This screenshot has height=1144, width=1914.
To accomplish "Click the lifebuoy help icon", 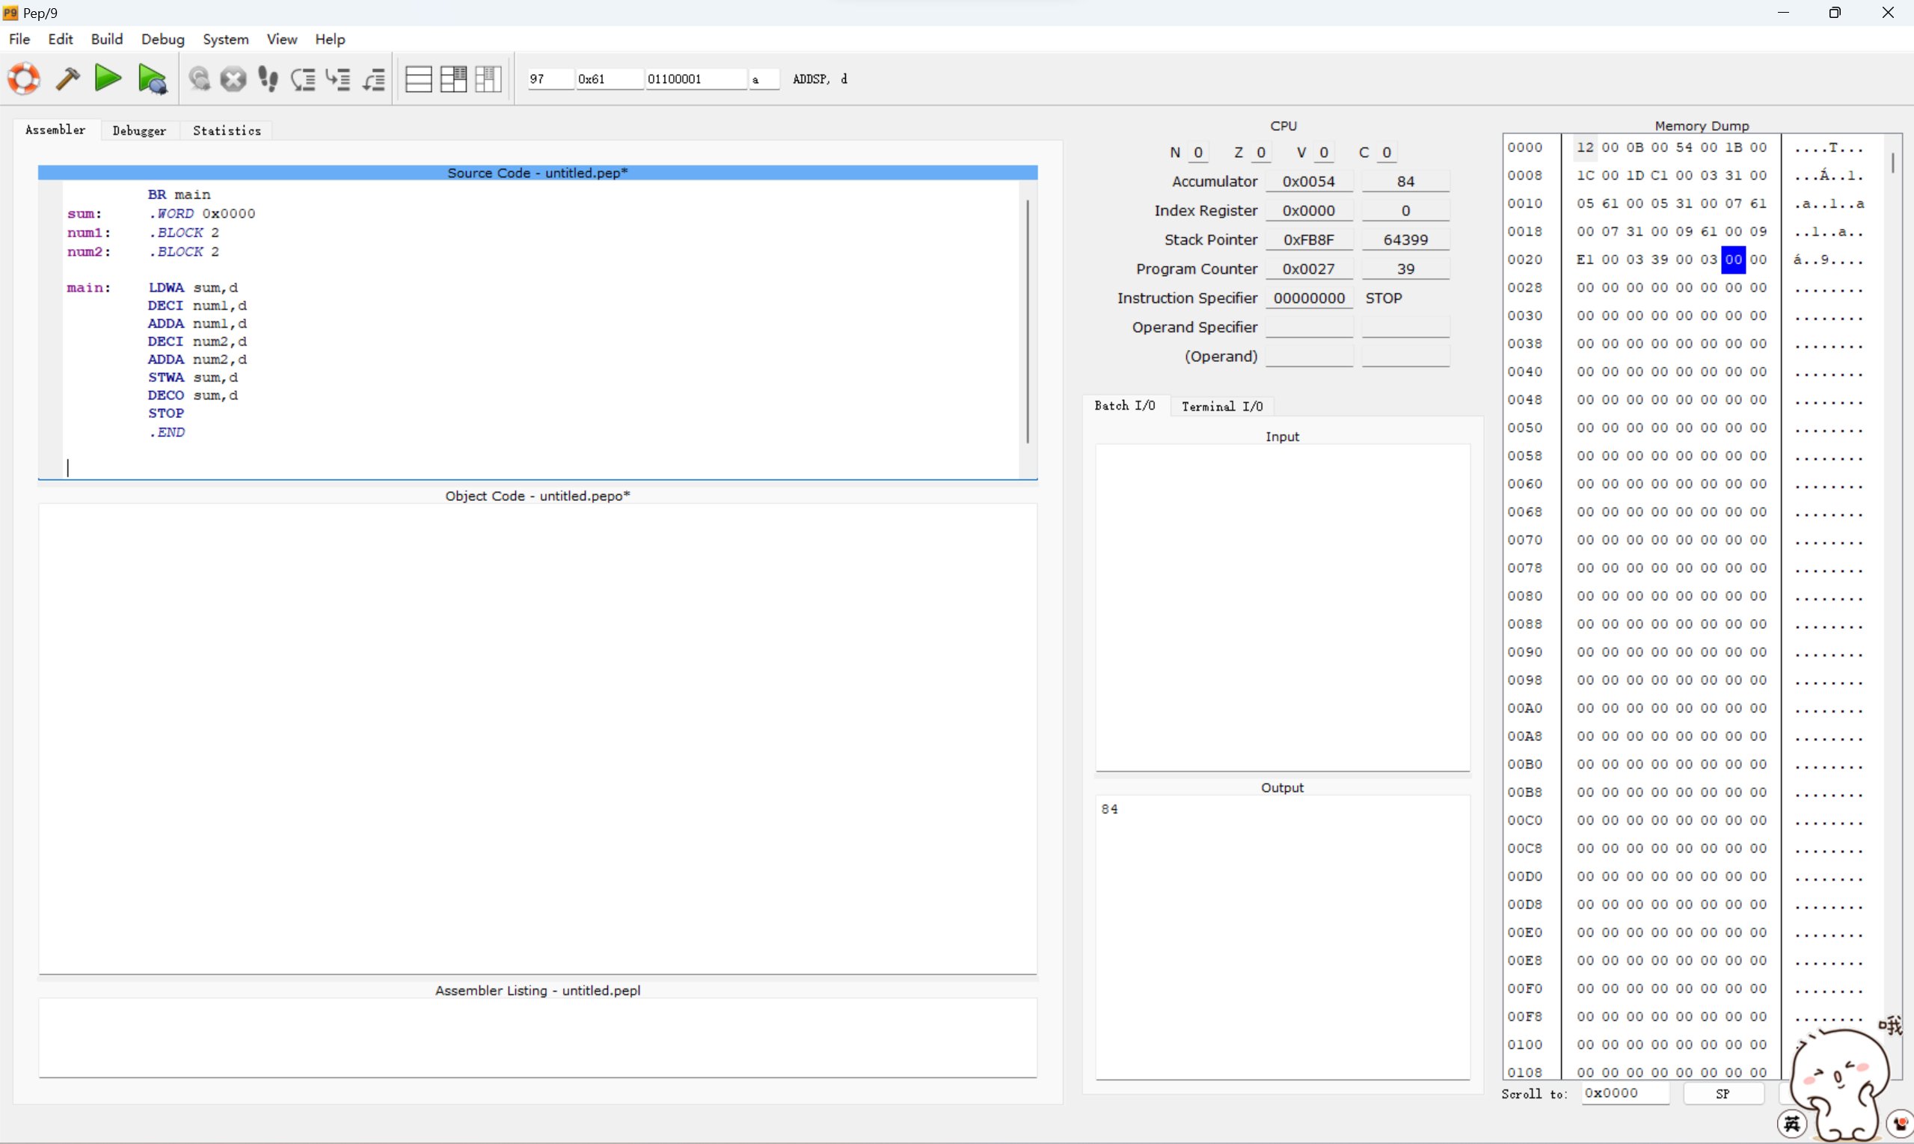I will point(24,79).
